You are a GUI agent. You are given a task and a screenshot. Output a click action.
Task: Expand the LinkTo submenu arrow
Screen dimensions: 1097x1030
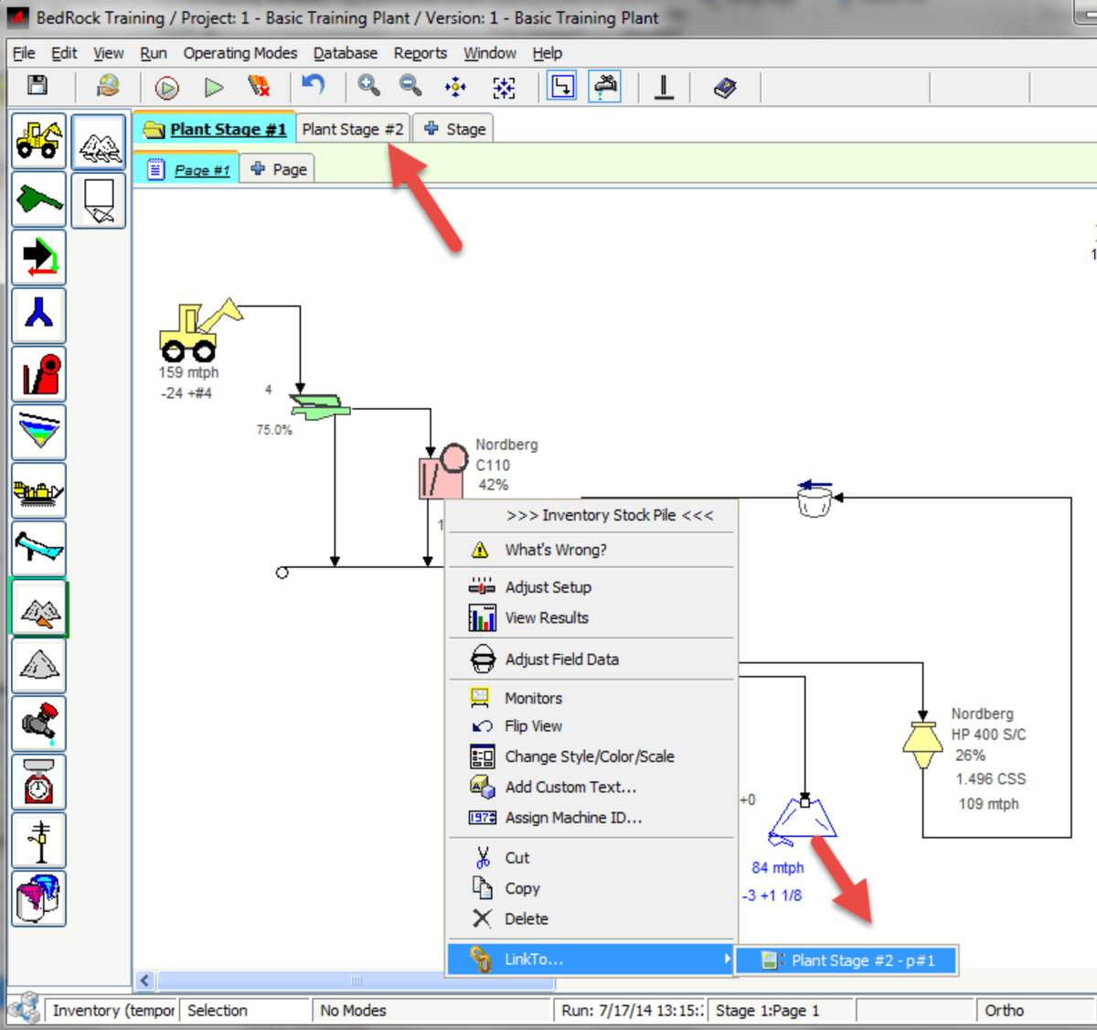(727, 959)
